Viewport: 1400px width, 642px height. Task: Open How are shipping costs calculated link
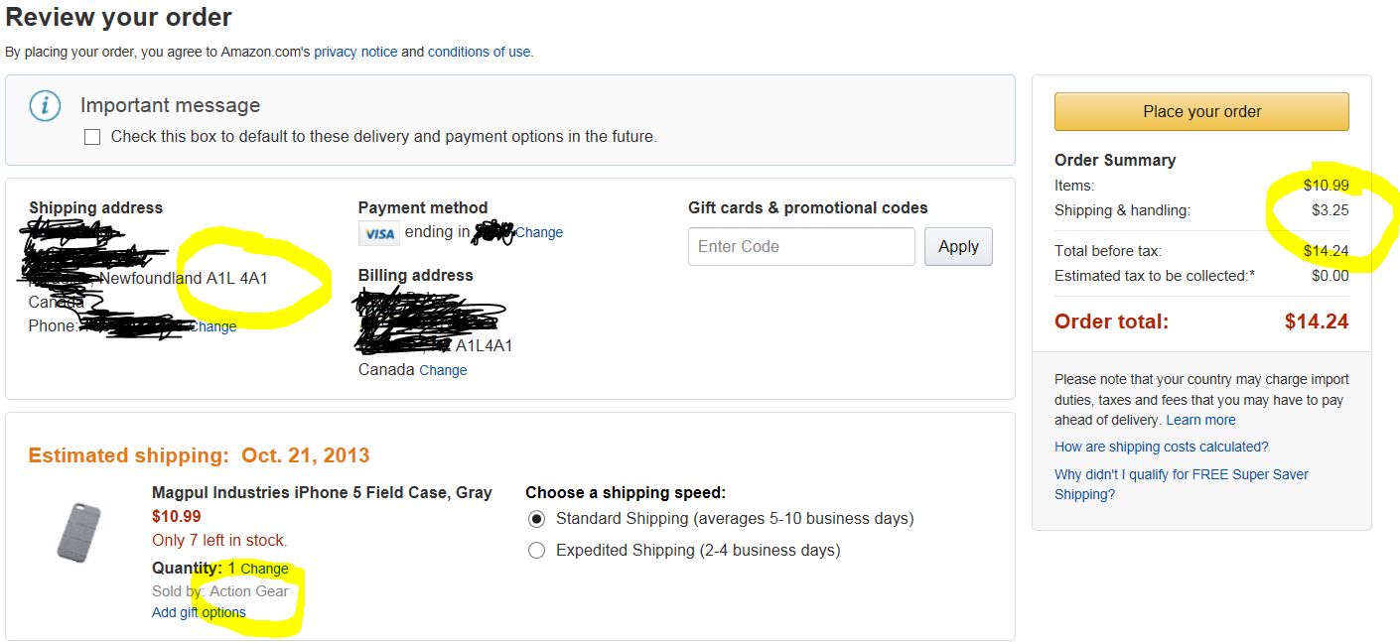(x=1161, y=447)
